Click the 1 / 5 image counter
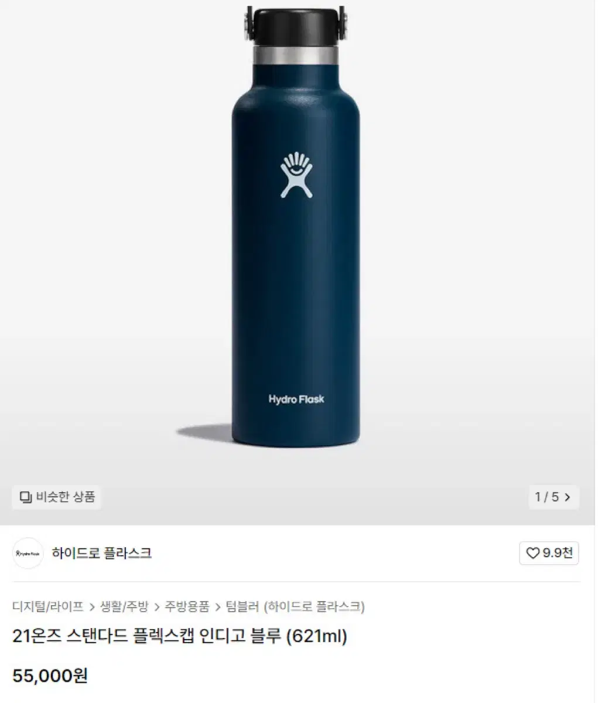This screenshot has height=703, width=598. [547, 498]
